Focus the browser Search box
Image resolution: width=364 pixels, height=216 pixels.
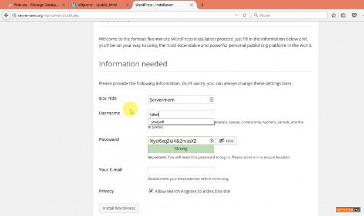(x=289, y=15)
